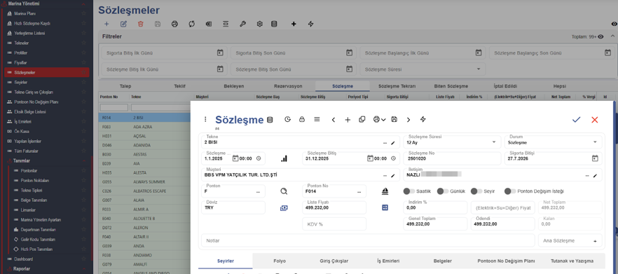The height and width of the screenshot is (274, 618).
Task: Confirm the contract with the blue checkmark
Action: click(x=576, y=119)
